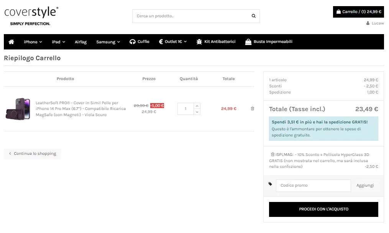Click the 1 articolo label

(x=277, y=80)
